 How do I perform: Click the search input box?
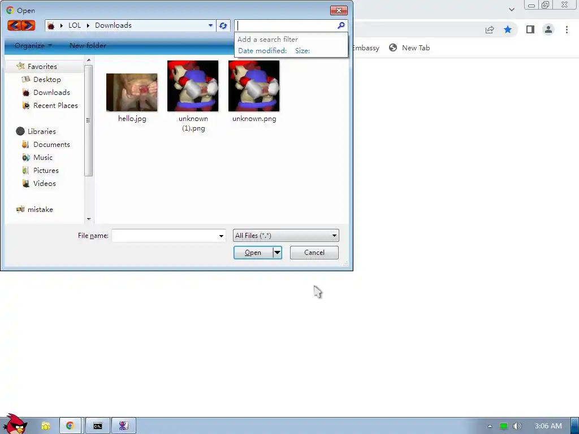286,25
